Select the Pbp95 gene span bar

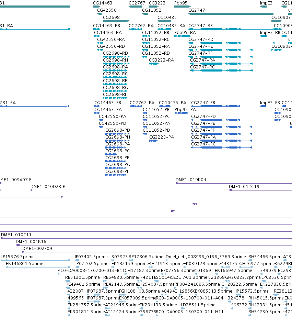(183, 7)
